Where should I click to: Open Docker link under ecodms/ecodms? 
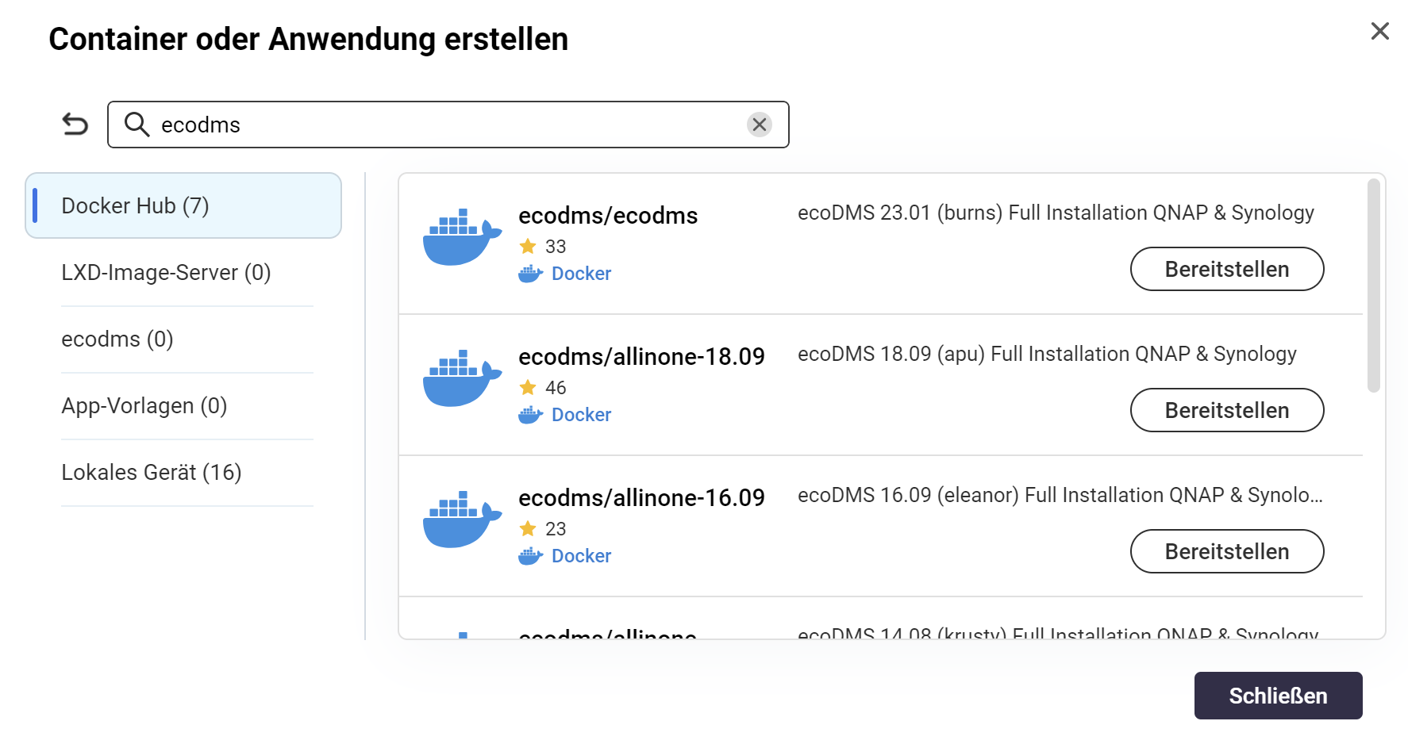[x=580, y=274]
